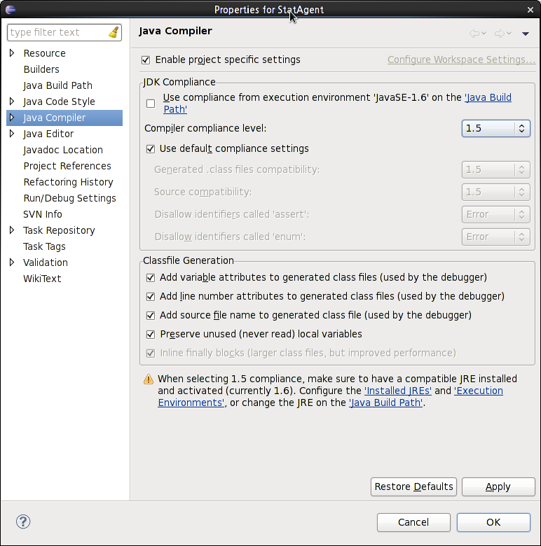Expand the Java Code Style tree node
Viewport: 541px width, 546px height.
coord(12,101)
